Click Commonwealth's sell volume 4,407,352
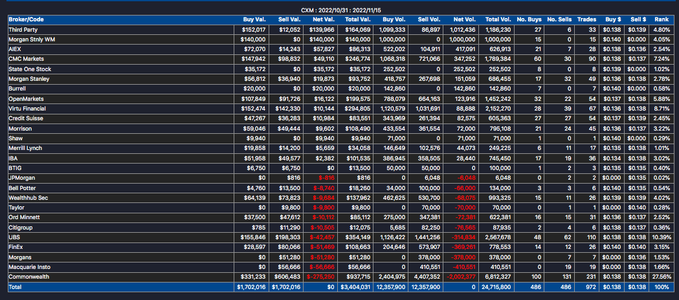This screenshot has width=679, height=300. (427, 277)
